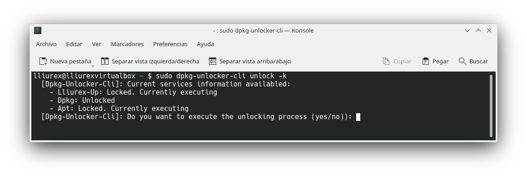Maximize the Konsole window
The height and width of the screenshot is (177, 527).
pos(478,30)
